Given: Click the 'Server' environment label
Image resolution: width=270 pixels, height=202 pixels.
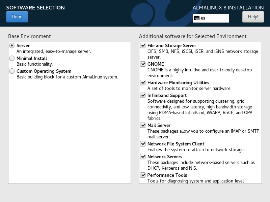Looking at the screenshot, I should pos(23,45).
